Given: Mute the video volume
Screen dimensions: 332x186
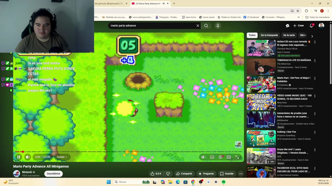Looking at the screenshot, I should click(27, 157).
